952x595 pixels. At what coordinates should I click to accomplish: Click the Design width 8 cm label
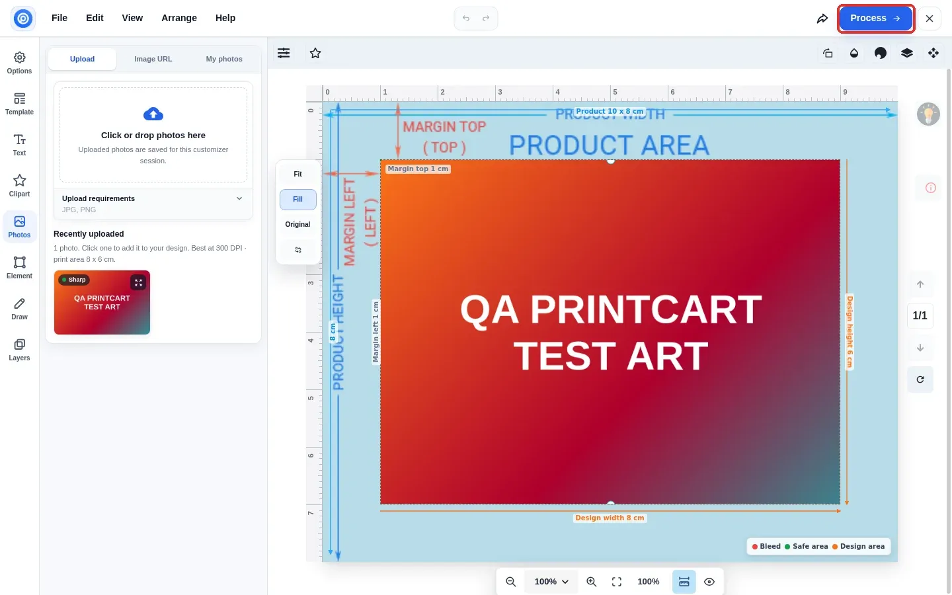pos(610,518)
